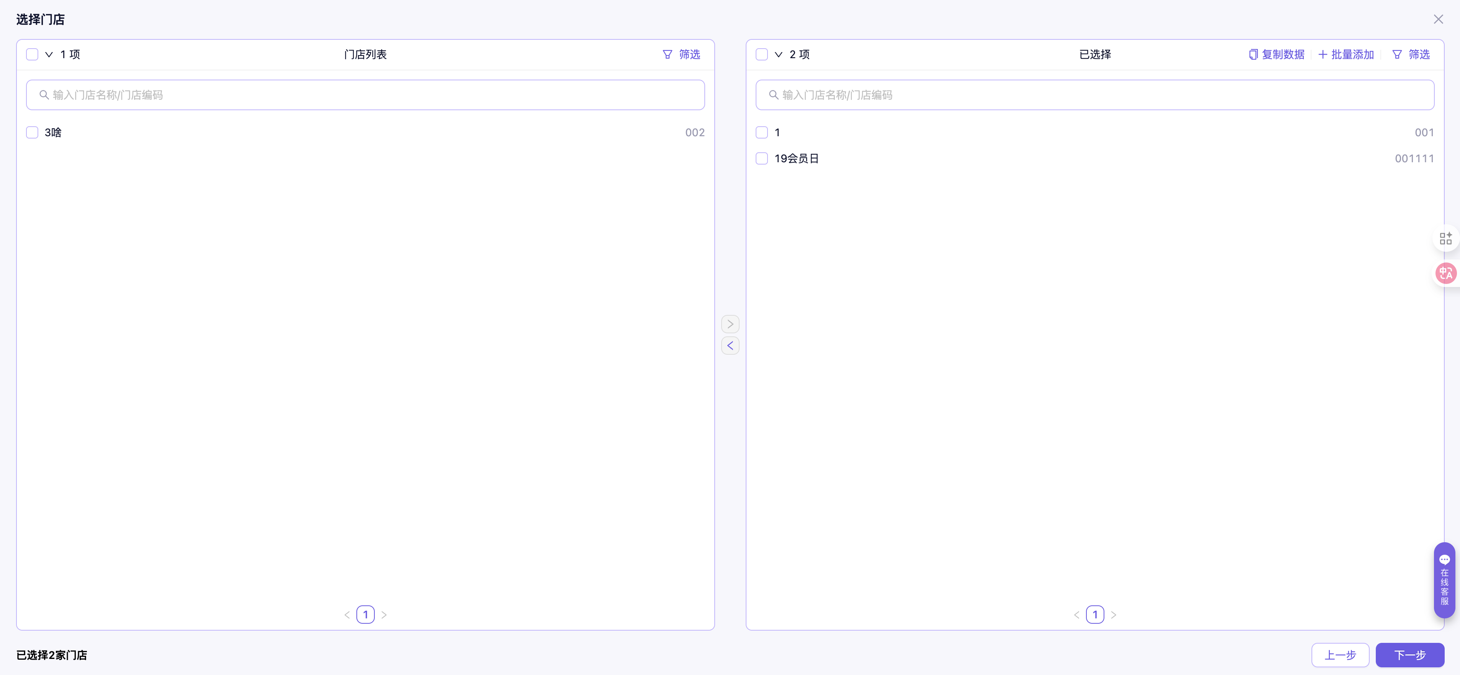Expand the dropdown arrow beside 2 项
Viewport: 1460px width, 675px height.
click(778, 54)
